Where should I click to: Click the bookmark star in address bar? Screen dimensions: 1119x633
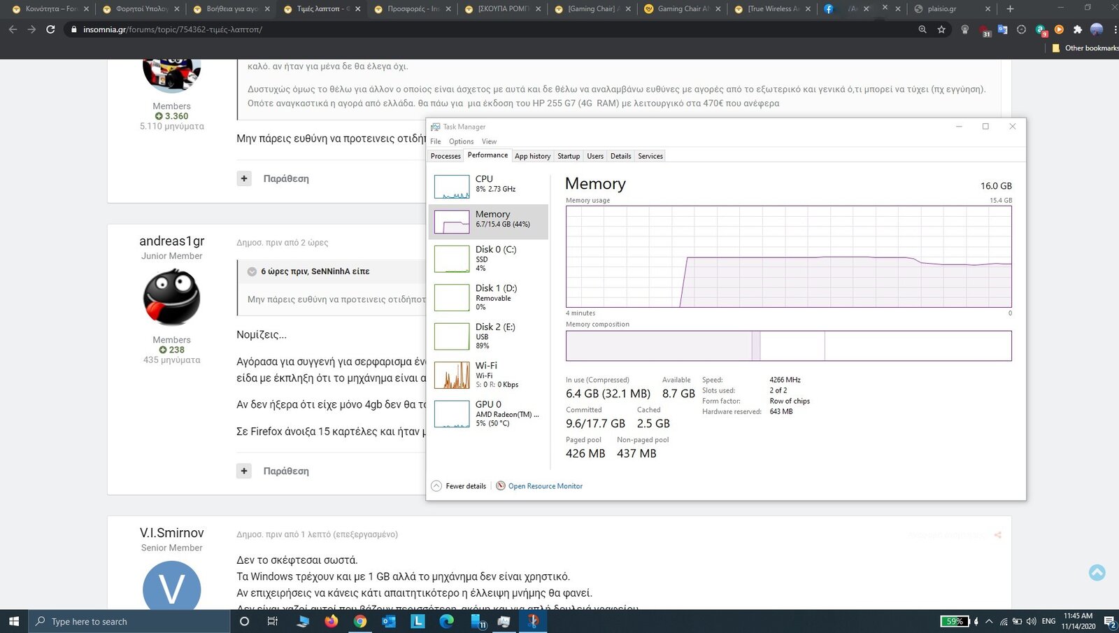click(941, 29)
